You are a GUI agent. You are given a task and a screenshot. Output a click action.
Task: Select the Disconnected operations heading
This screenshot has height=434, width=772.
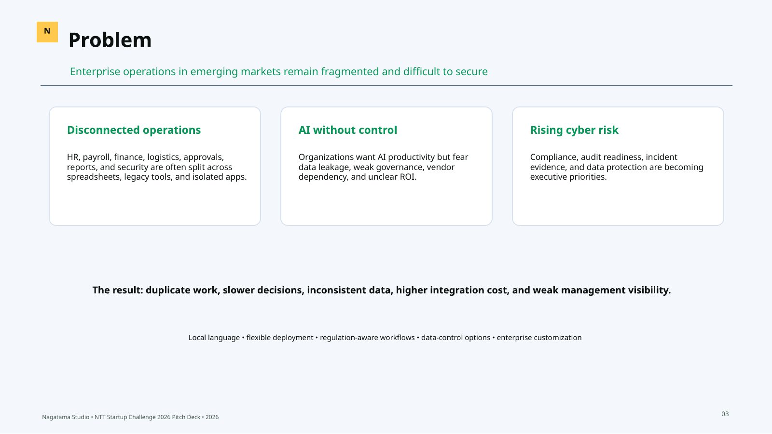(x=134, y=130)
